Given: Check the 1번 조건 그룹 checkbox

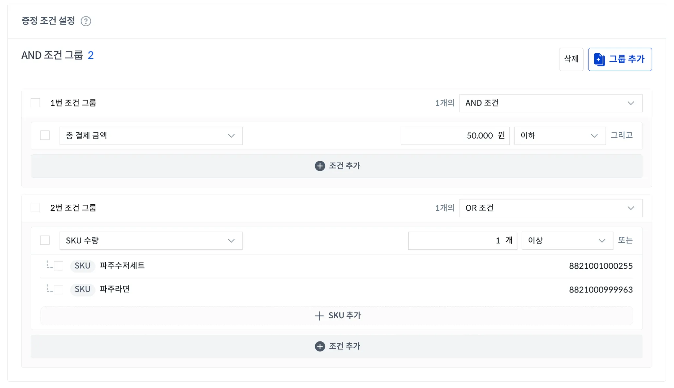Looking at the screenshot, I should coord(36,103).
